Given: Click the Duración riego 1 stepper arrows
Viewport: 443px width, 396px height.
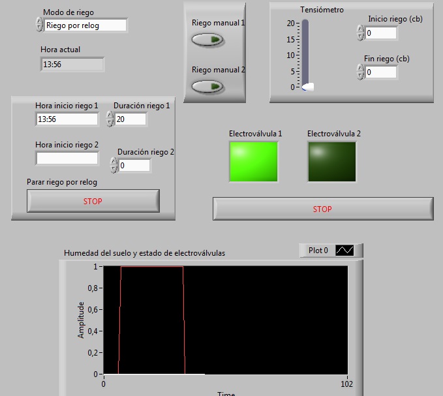Looking at the screenshot, I should click(110, 119).
